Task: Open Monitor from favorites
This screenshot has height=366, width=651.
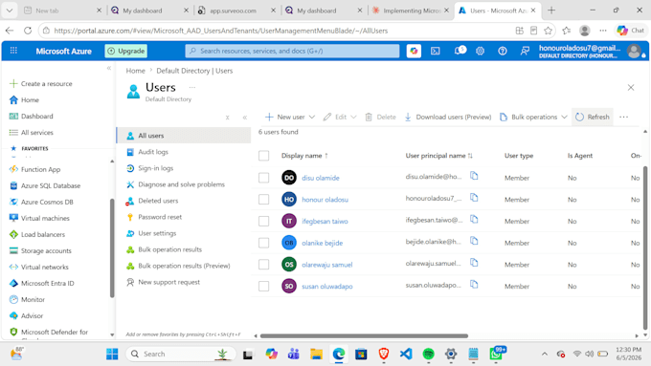Action: coord(33,299)
